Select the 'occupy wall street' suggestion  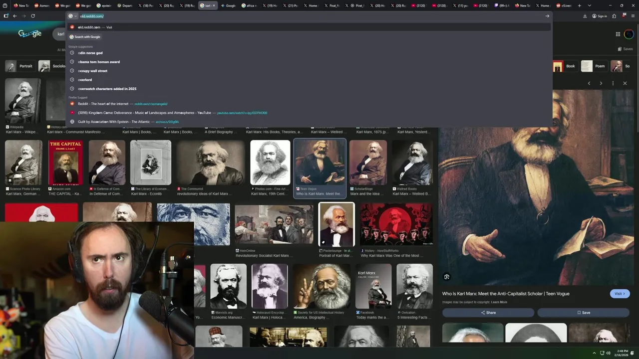pos(309,71)
